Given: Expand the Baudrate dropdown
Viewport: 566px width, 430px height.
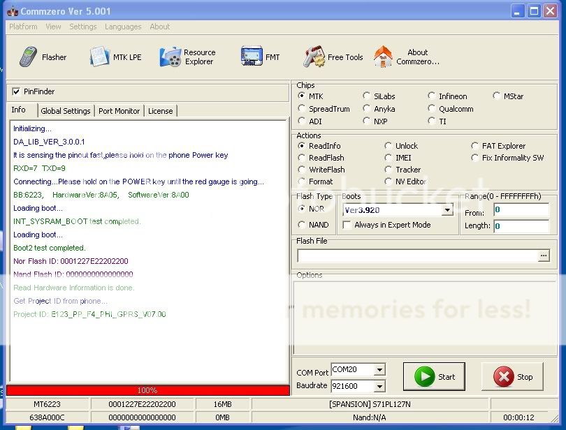Looking at the screenshot, I should coord(379,386).
